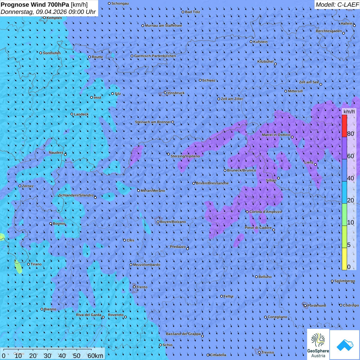Click the Bozen/Bolzano city marker
This screenshot has width=360, height=360.
click(158, 222)
